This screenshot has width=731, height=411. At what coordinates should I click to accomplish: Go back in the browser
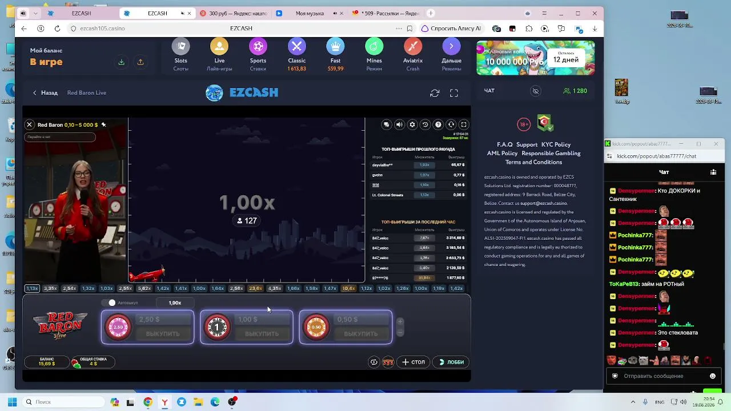coord(23,29)
